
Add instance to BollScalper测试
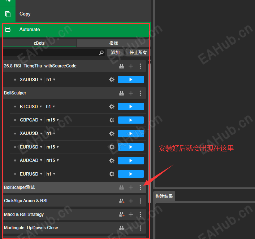[131, 187]
